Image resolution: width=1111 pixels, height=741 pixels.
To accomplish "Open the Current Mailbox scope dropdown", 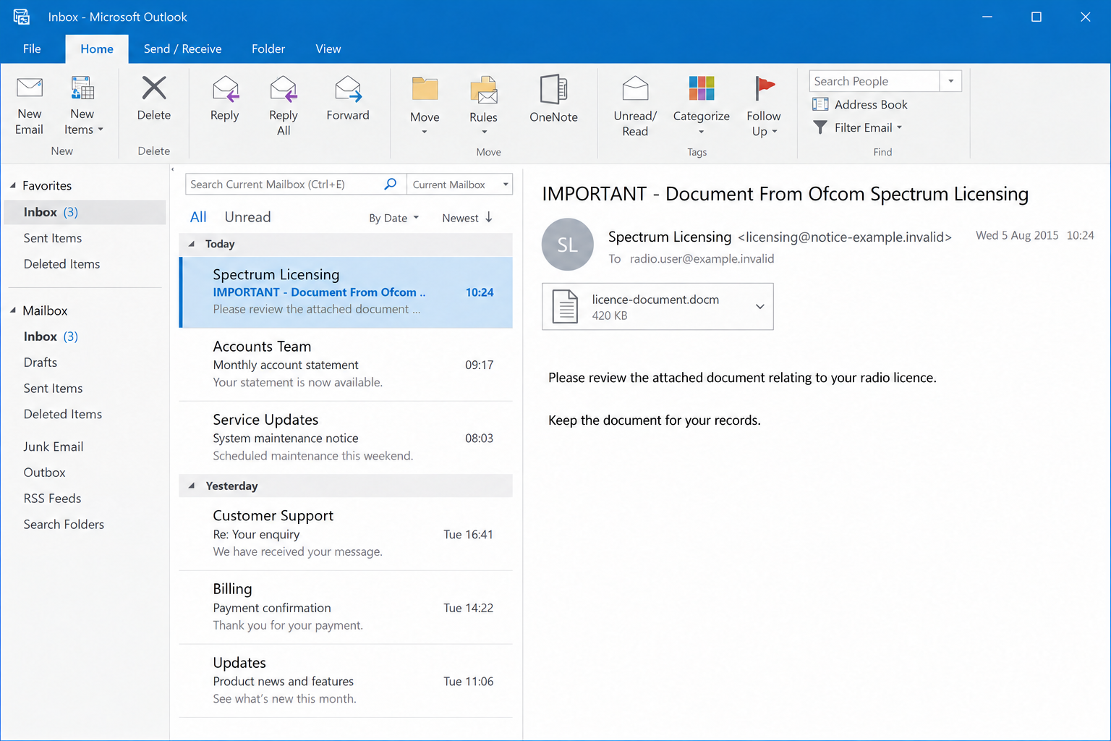I will pos(460,185).
